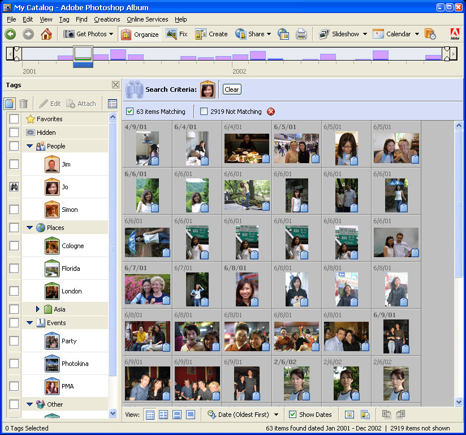
Task: Open the Creations menu
Action: (x=107, y=19)
